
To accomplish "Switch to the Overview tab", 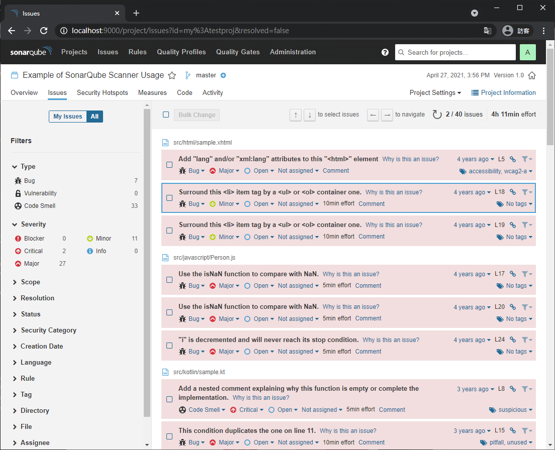I will (x=24, y=92).
